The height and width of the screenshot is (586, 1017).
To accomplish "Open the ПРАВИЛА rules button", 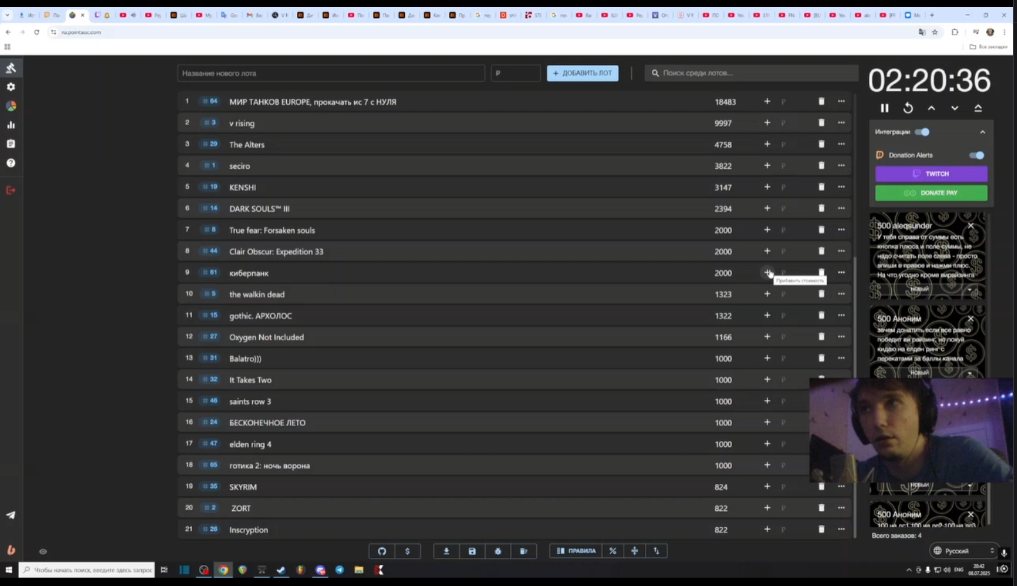I will point(576,551).
